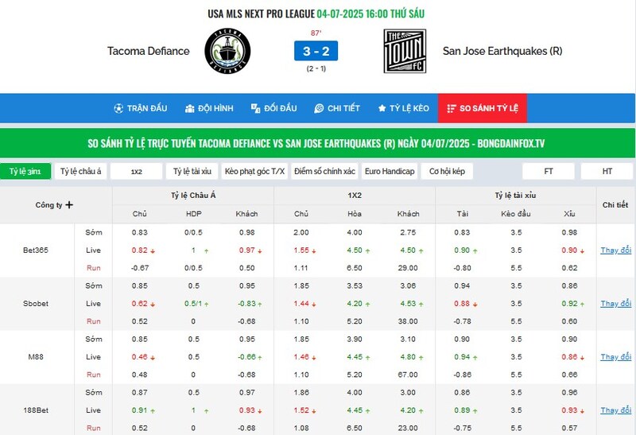
Task: Click the Chi tiết column header
Action: (x=615, y=205)
